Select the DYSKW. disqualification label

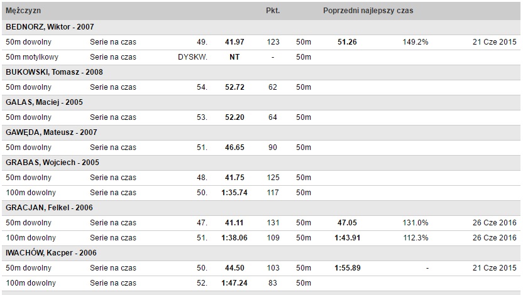192,57
